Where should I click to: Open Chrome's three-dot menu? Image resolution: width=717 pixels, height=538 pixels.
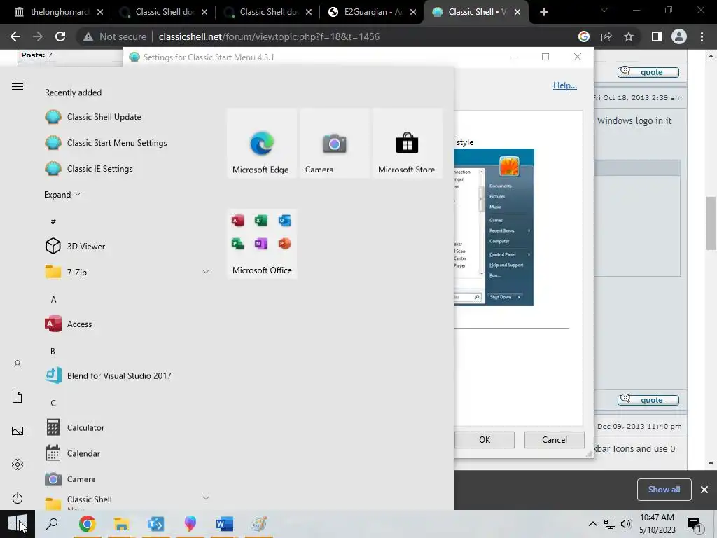click(702, 36)
